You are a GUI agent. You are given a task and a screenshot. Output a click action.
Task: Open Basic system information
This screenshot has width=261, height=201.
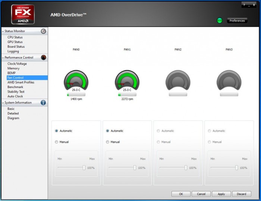[11, 109]
